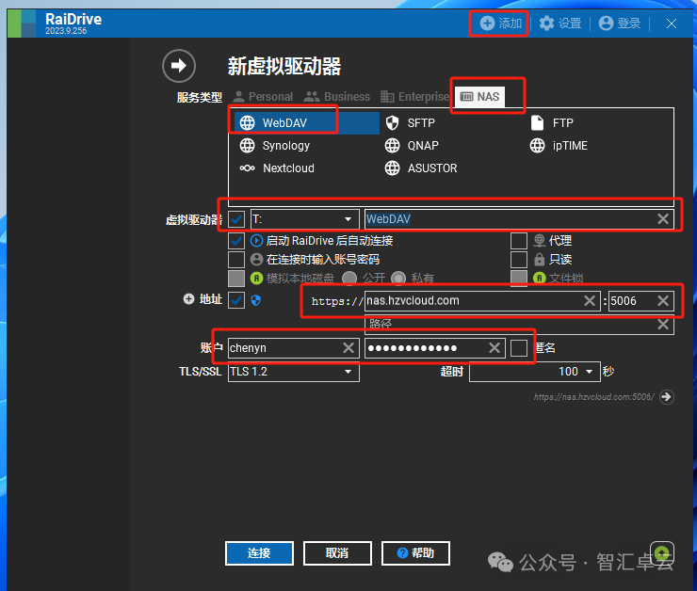The width and height of the screenshot is (697, 591).
Task: Clear the password field
Action: [494, 348]
